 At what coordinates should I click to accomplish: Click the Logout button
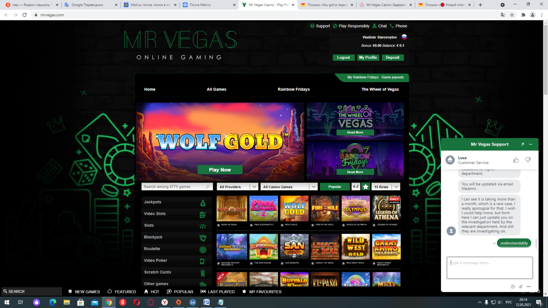point(343,58)
